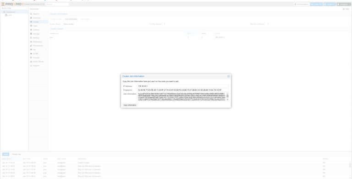352x179 pixels.
Task: Switch to the Tasks tab
Action: click(x=5, y=154)
